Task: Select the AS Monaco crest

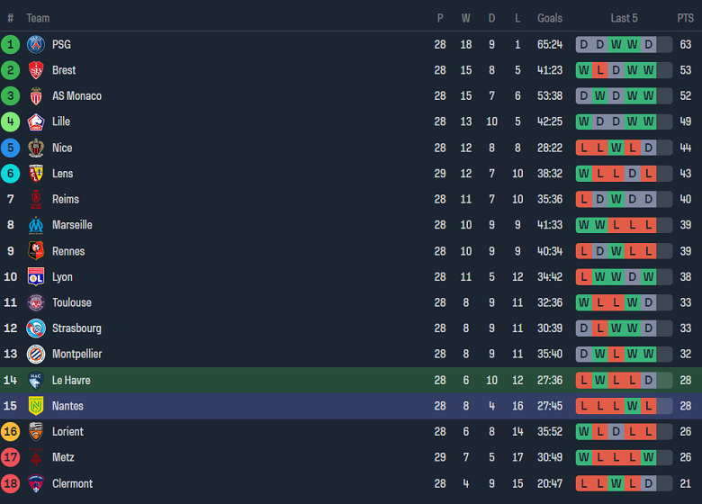Action: (36, 95)
